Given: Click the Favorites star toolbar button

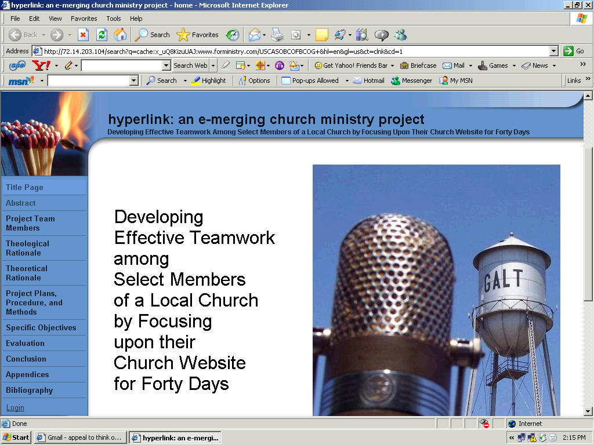Looking at the screenshot, I should (x=197, y=35).
